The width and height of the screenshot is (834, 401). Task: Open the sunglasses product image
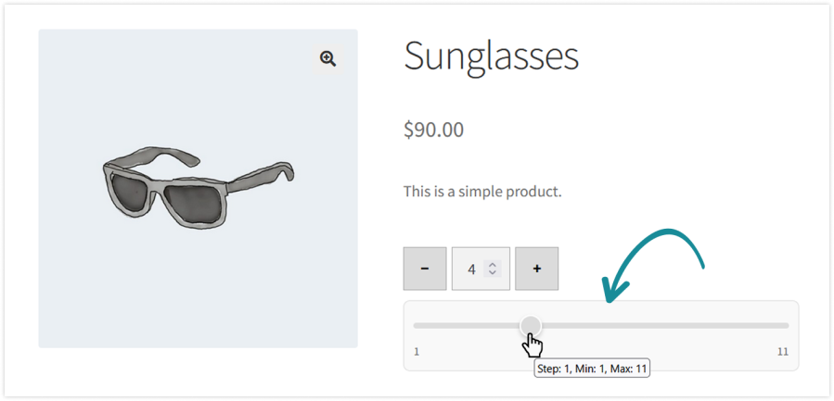tap(198, 189)
